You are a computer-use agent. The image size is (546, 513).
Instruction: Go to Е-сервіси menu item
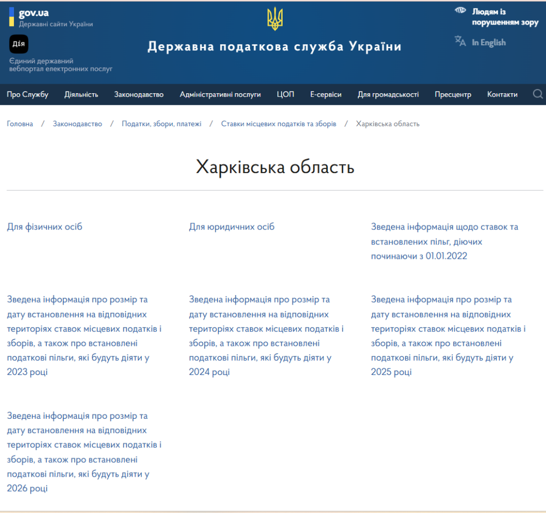[x=326, y=95]
